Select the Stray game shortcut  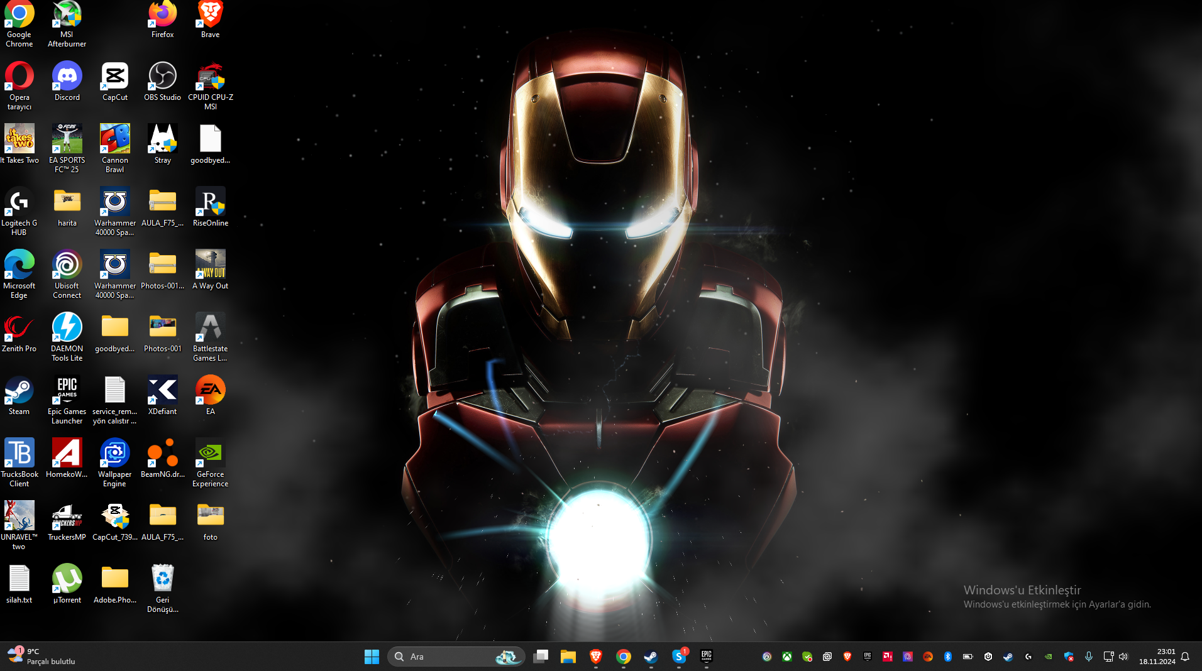click(163, 145)
